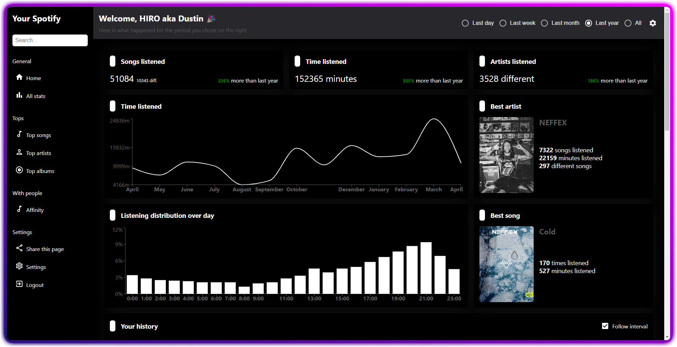The width and height of the screenshot is (677, 347).
Task: Click the Best artist heading
Action: (506, 106)
